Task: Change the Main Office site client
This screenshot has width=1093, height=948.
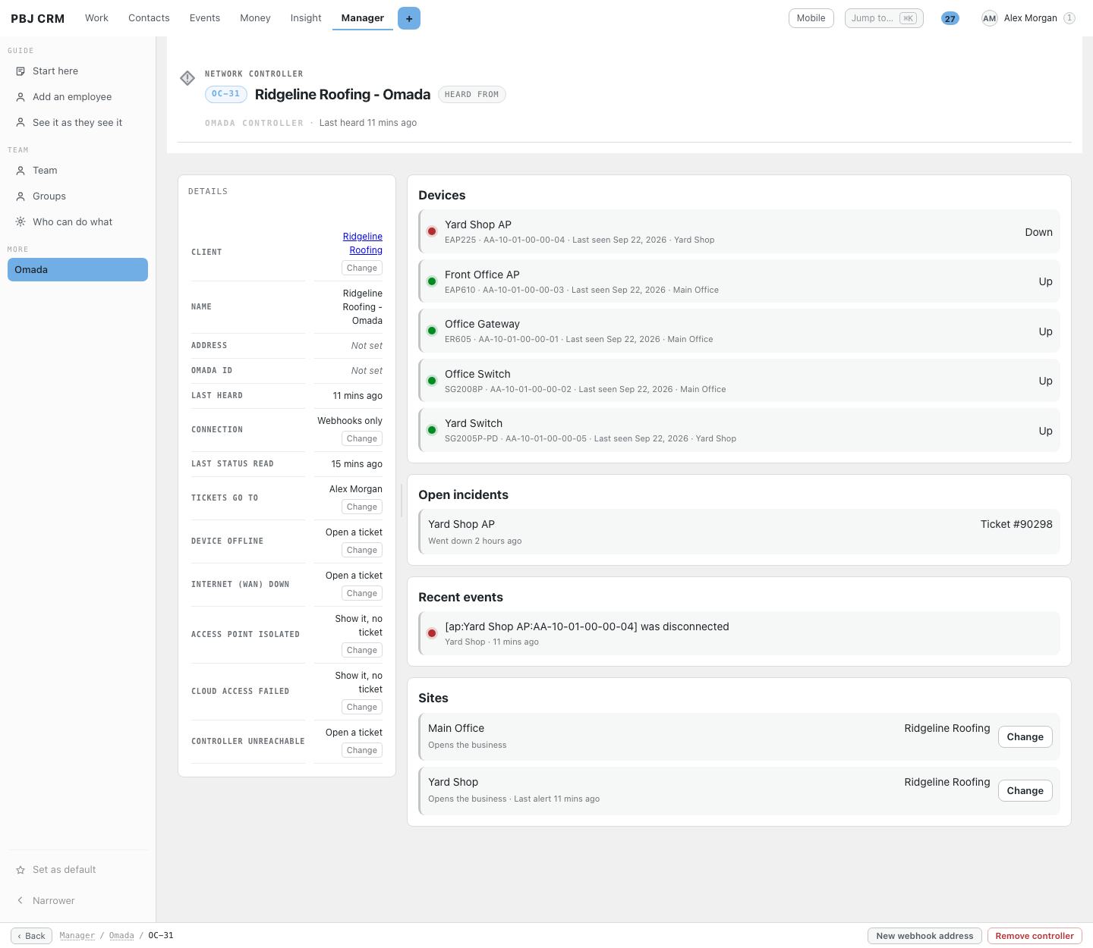Action: coord(1025,737)
